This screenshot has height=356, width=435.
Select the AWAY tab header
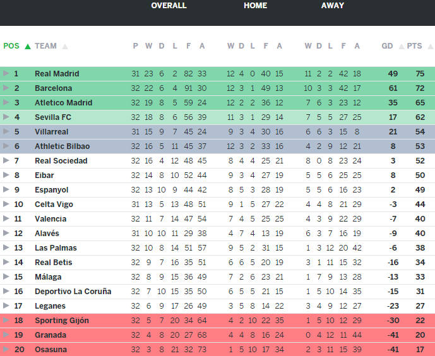click(x=333, y=6)
